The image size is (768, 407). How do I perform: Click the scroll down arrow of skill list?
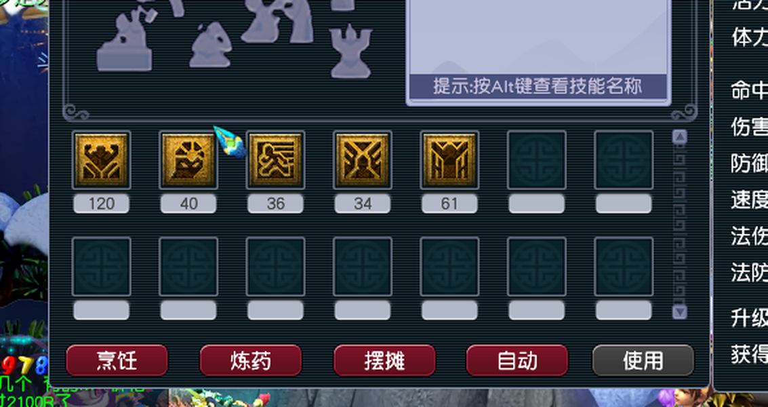point(680,311)
